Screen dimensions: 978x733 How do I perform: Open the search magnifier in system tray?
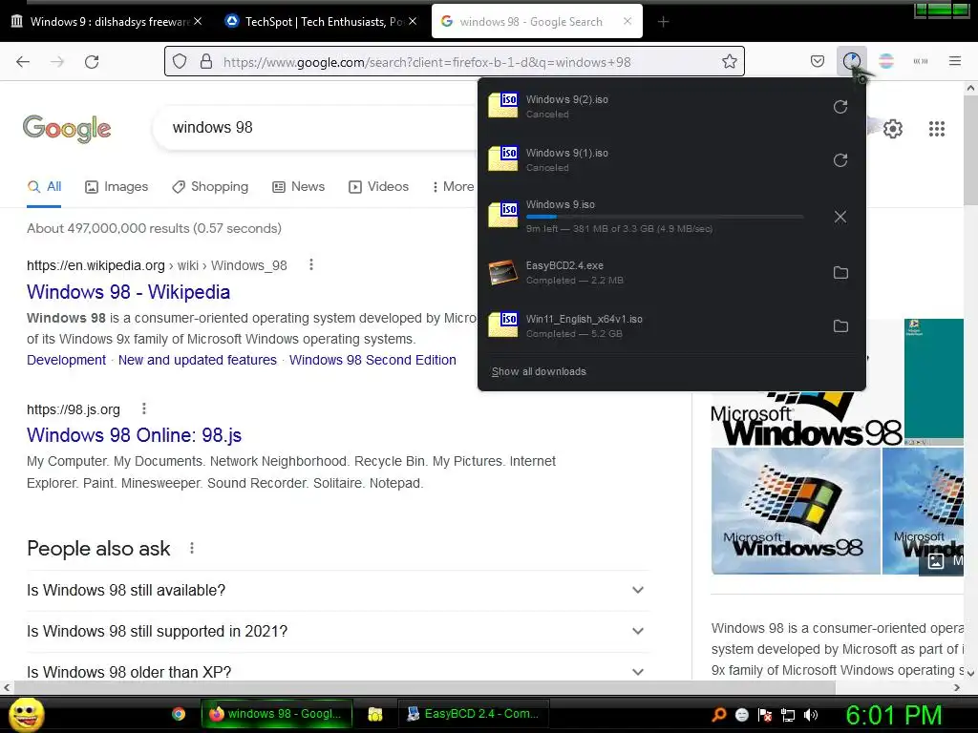pos(718,715)
